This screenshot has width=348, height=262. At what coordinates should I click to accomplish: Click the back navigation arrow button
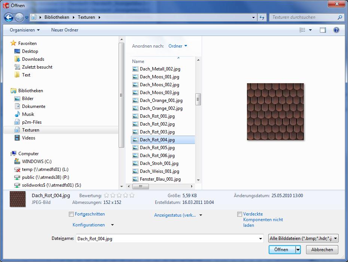9,17
